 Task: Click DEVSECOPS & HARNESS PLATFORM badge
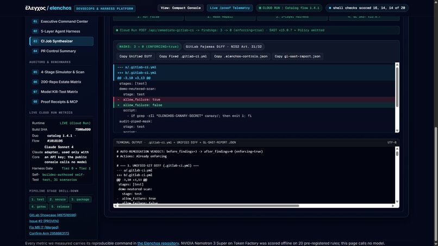tap(104, 9)
